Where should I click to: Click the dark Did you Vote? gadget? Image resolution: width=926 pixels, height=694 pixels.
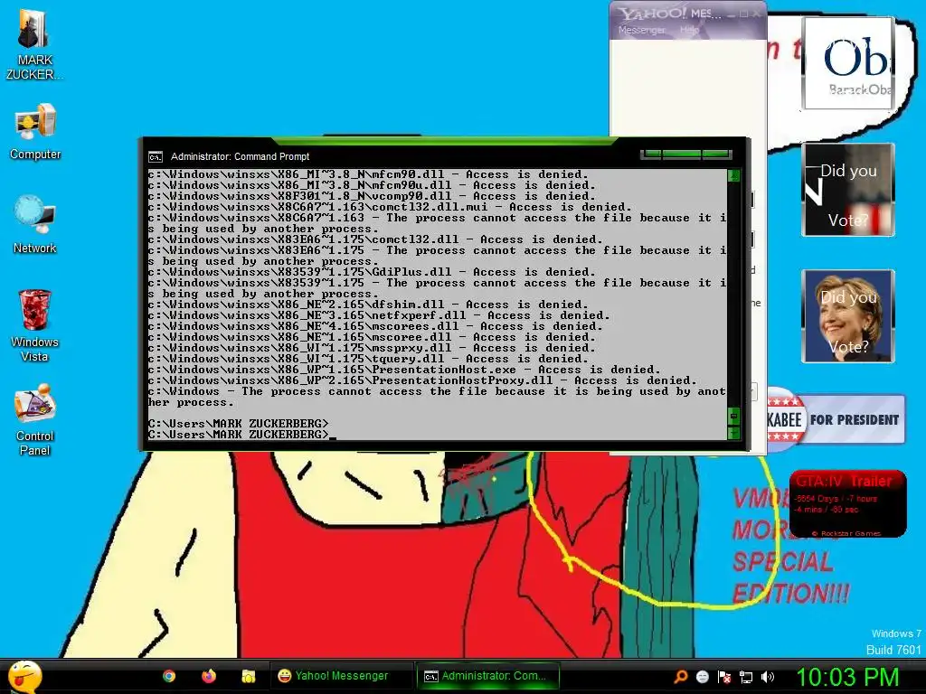click(x=847, y=190)
